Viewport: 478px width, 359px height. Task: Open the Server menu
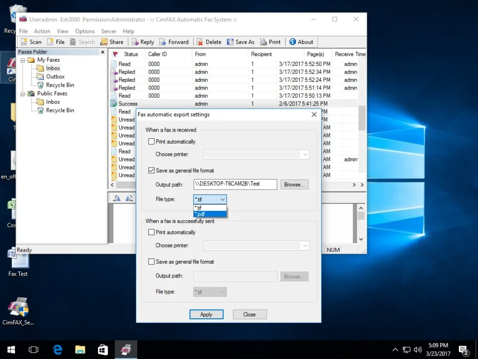pos(109,31)
